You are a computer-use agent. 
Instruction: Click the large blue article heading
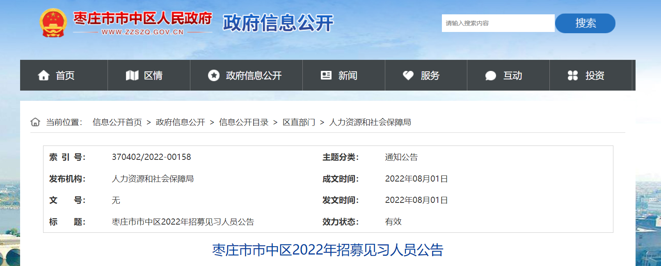tap(328, 250)
